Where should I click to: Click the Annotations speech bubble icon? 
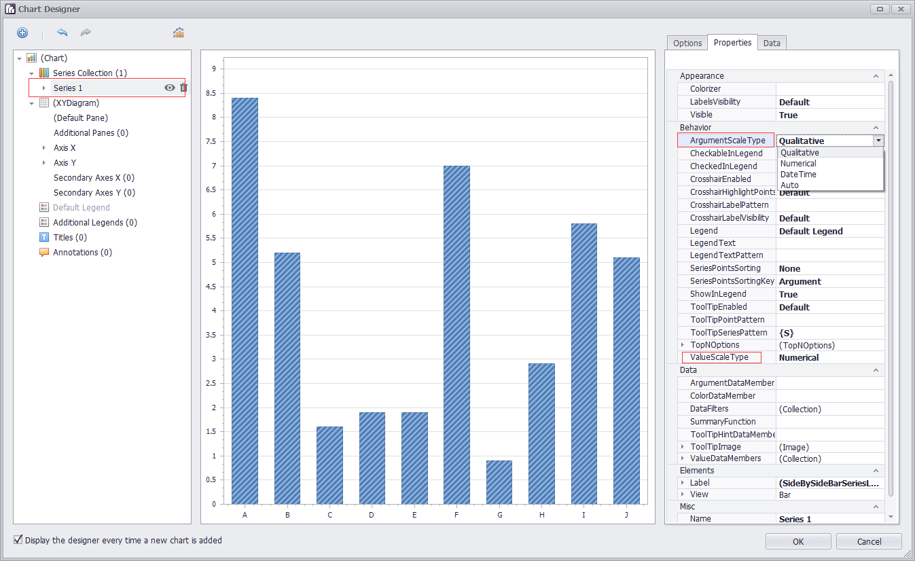coord(44,252)
